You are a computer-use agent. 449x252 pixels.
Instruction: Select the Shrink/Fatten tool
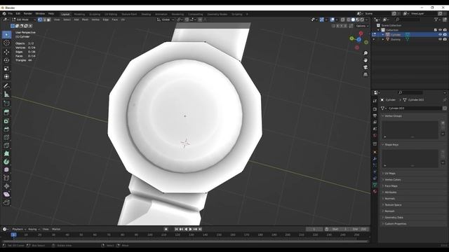[x=6, y=186]
